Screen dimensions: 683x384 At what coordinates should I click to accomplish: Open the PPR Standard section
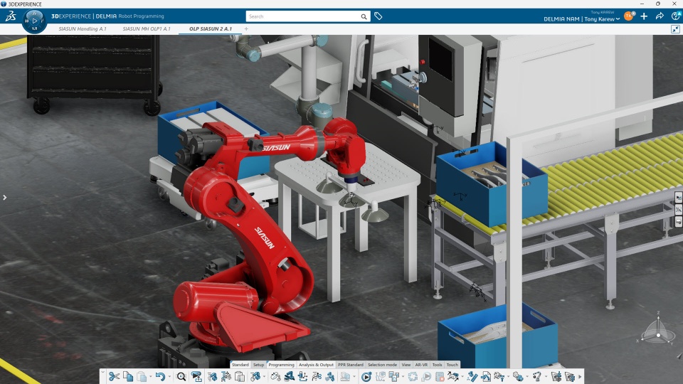click(x=351, y=365)
